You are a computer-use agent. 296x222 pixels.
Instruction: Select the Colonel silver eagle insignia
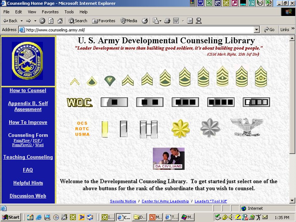tap(247, 127)
